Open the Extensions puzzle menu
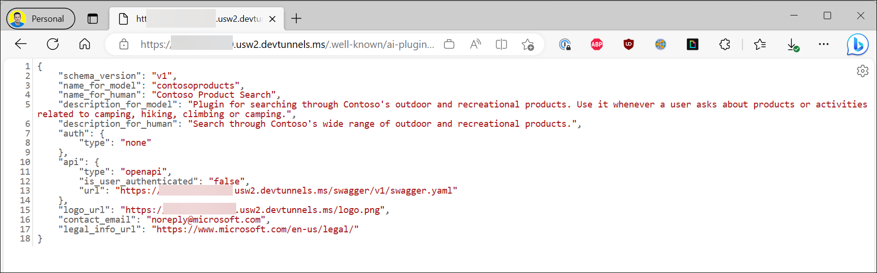This screenshot has width=877, height=273. click(x=725, y=45)
